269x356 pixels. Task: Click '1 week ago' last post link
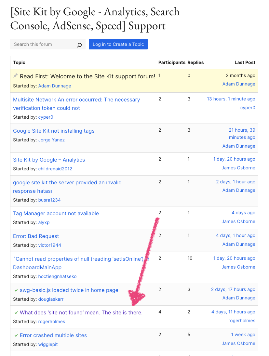point(243,335)
